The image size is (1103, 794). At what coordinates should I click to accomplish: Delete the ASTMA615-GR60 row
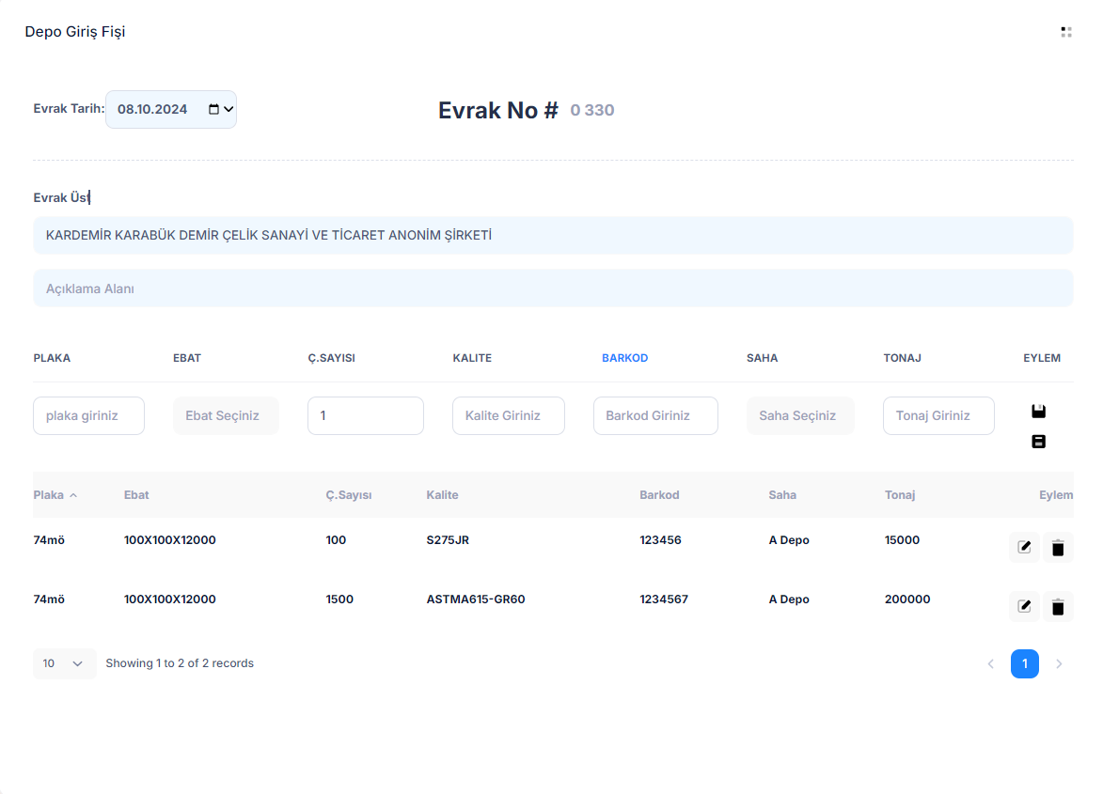tap(1058, 606)
